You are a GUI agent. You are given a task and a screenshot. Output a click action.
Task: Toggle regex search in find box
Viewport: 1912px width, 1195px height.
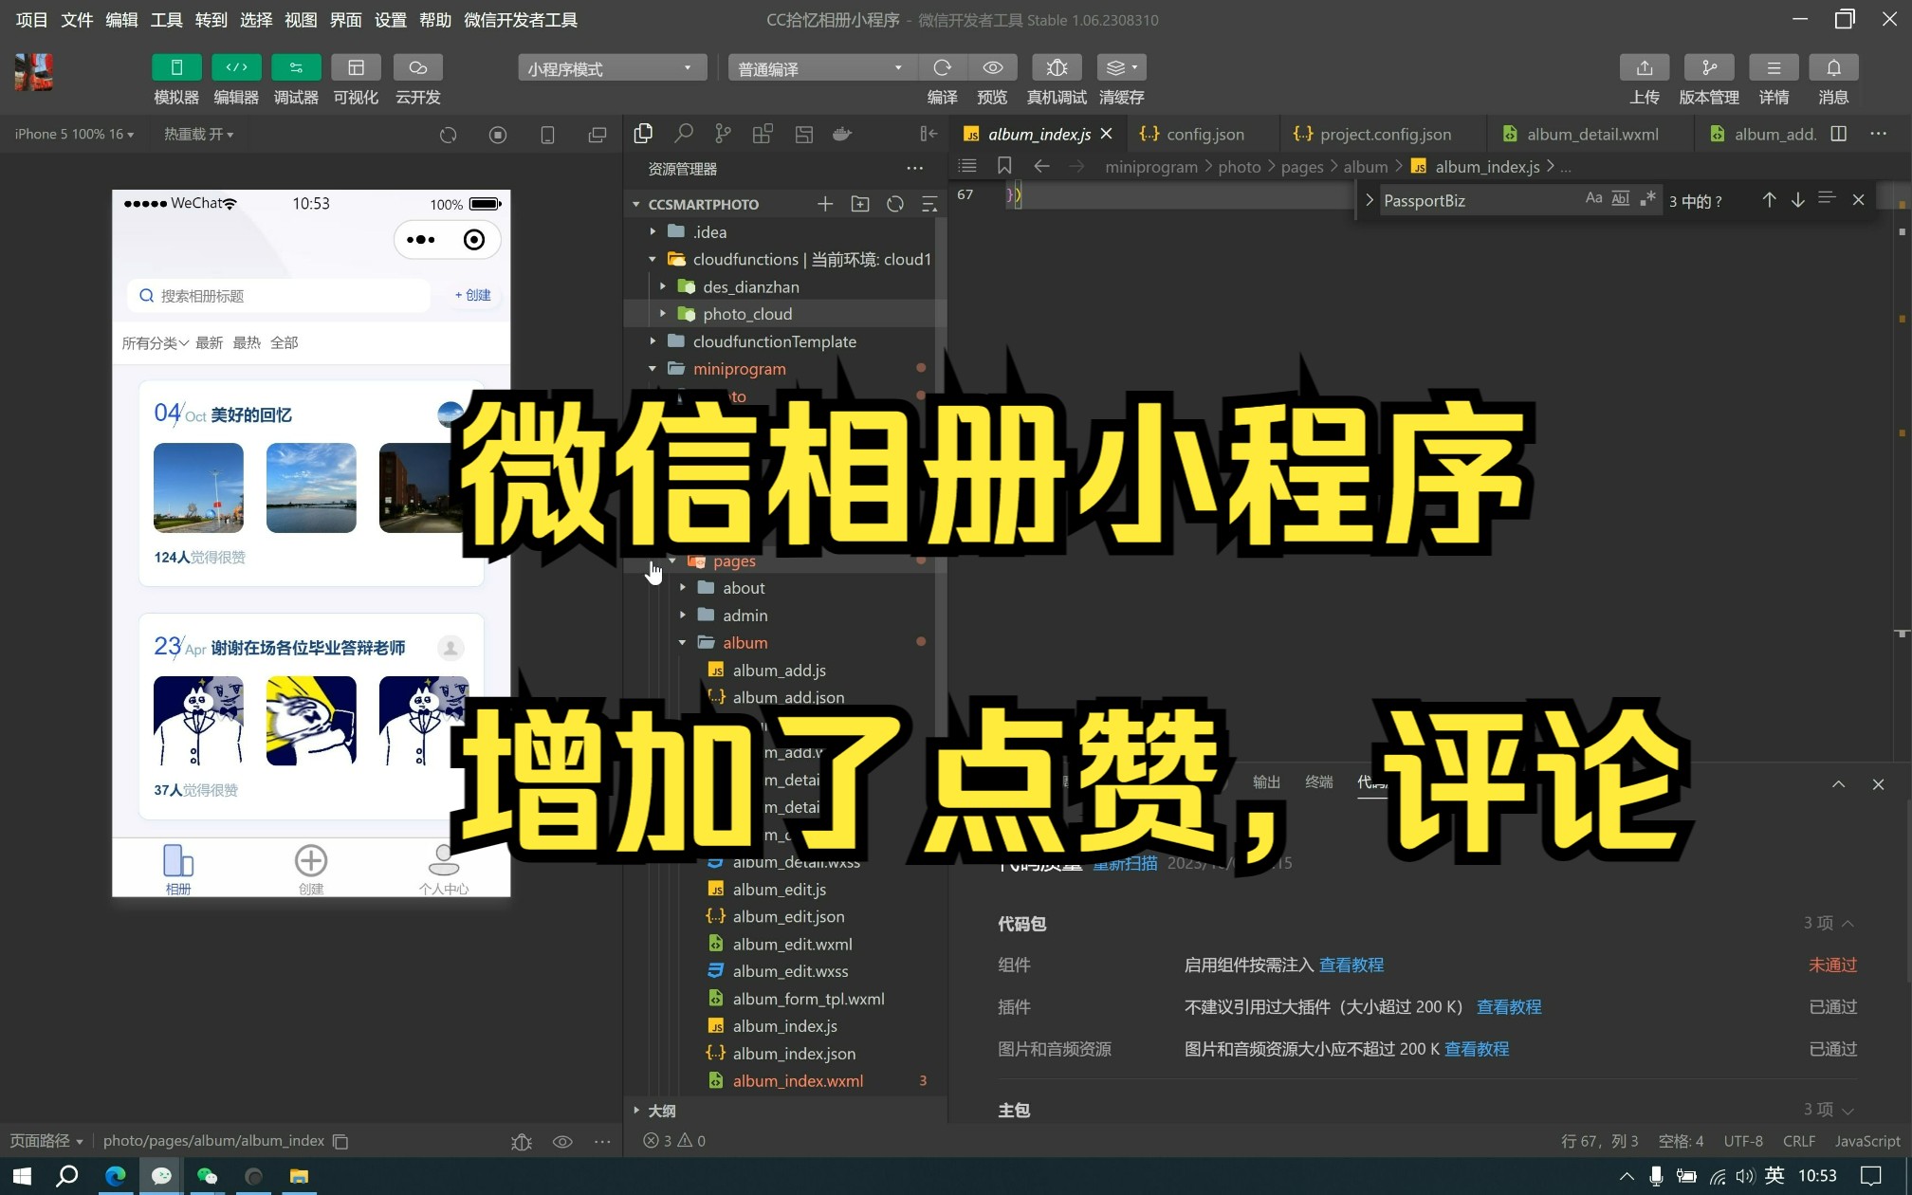(x=1647, y=199)
